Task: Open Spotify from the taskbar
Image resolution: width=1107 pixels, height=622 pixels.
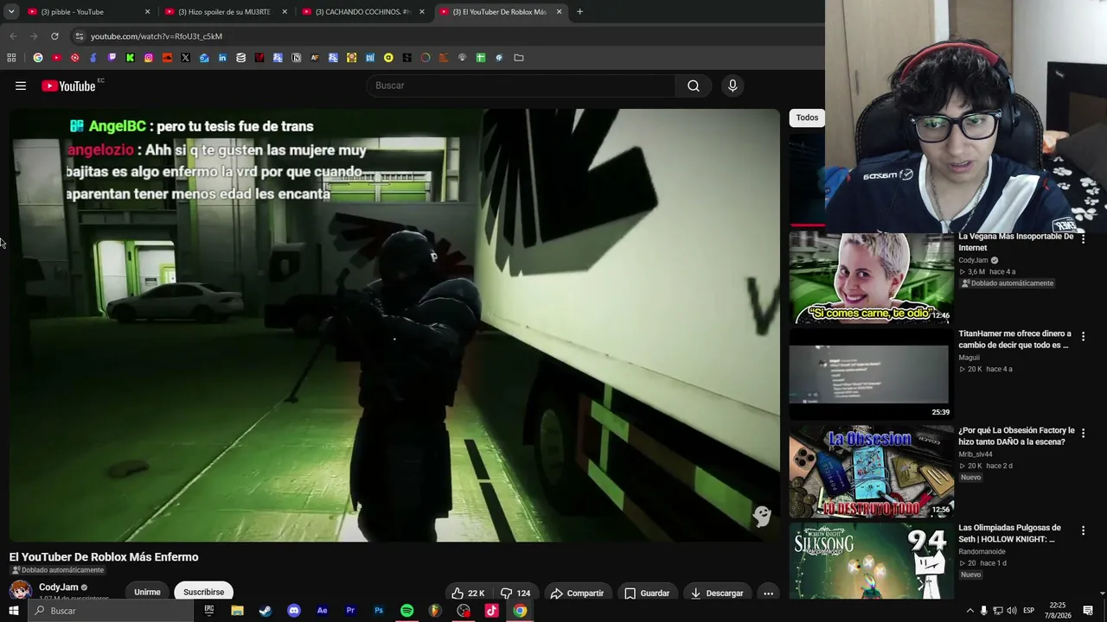Action: 406,611
